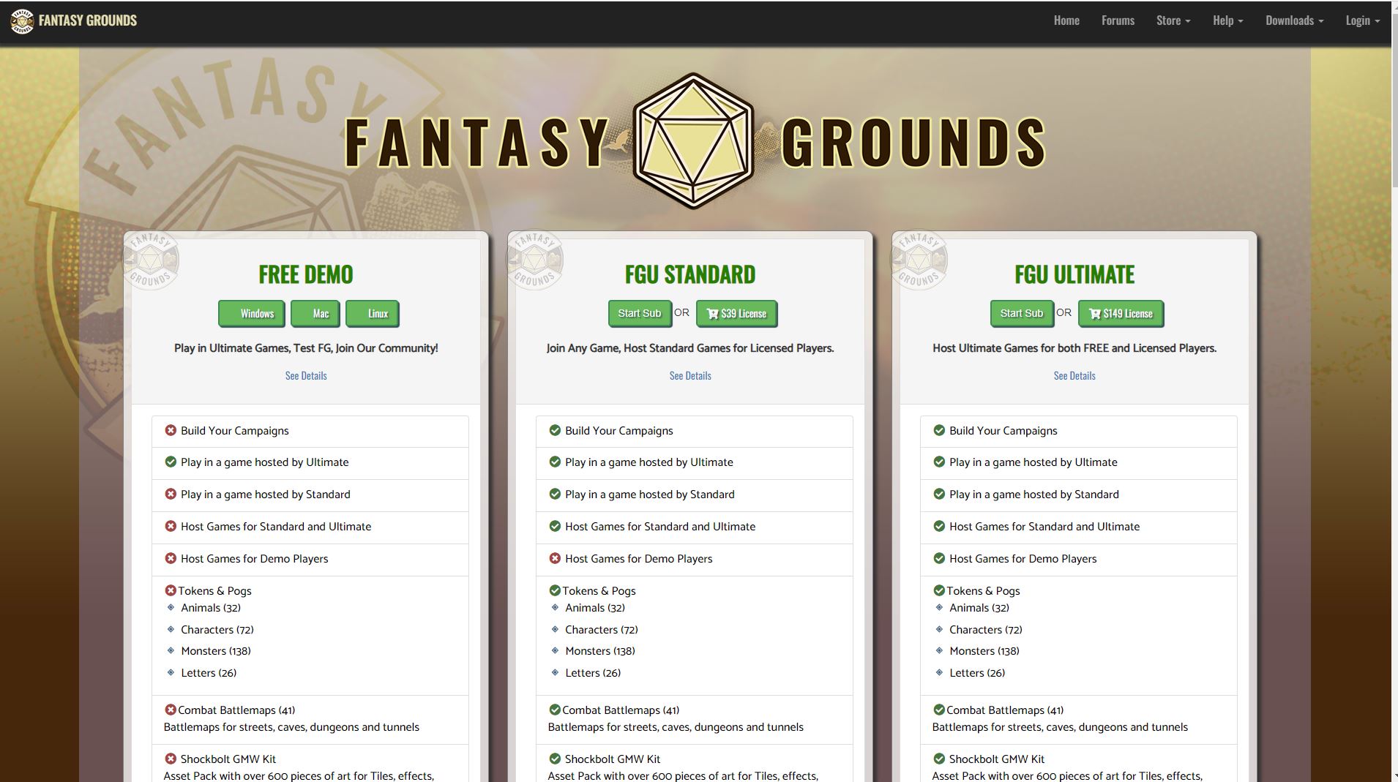Click green check beside FGU Ultimate Build Your Campaigns
Screen dimensions: 1398x782
coord(939,430)
